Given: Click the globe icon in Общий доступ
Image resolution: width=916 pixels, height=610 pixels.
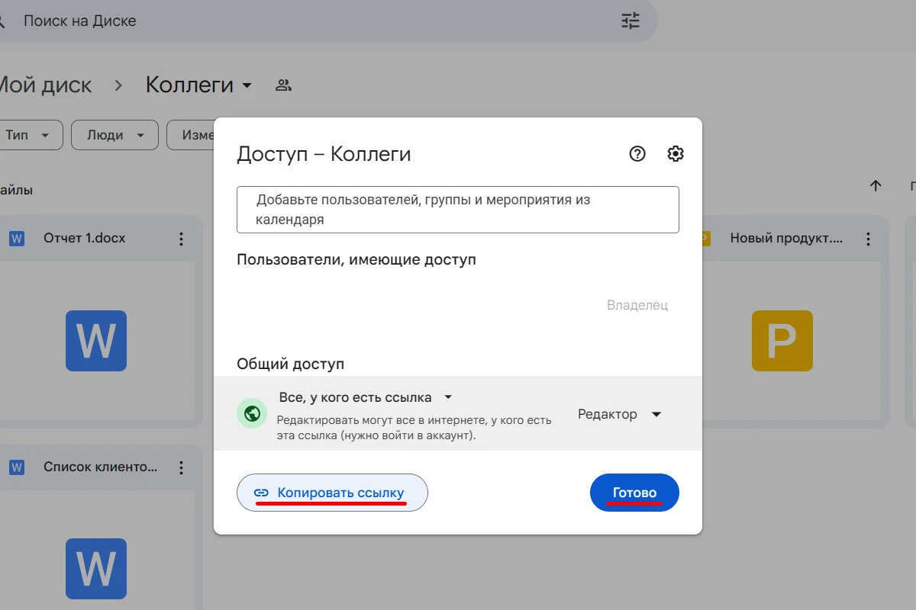Looking at the screenshot, I should (252, 414).
